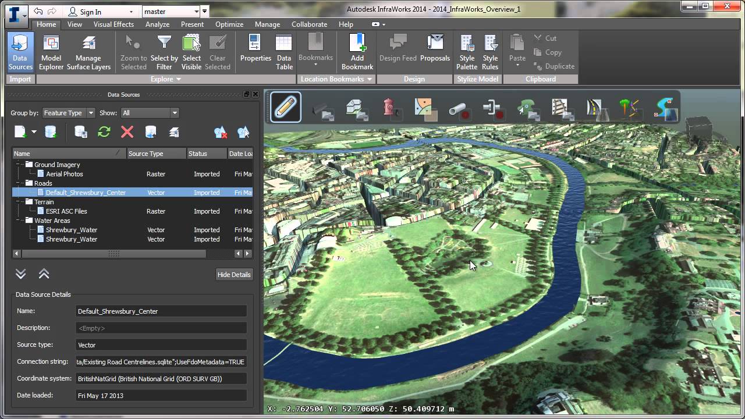Open Manage Surface Layers
Image resolution: width=745 pixels, height=419 pixels.
pyautogui.click(x=88, y=52)
